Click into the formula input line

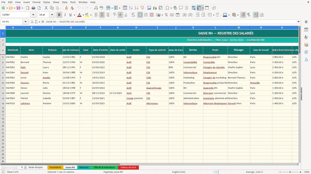coord(171,22)
